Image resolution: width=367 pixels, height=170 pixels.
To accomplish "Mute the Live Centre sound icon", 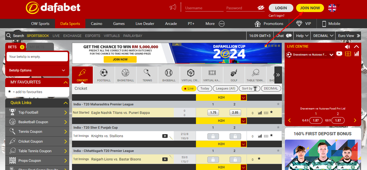I will (347, 47).
